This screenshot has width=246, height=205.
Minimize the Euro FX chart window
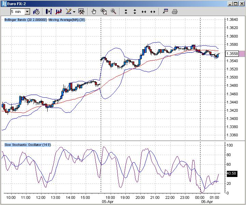coord(230,4)
